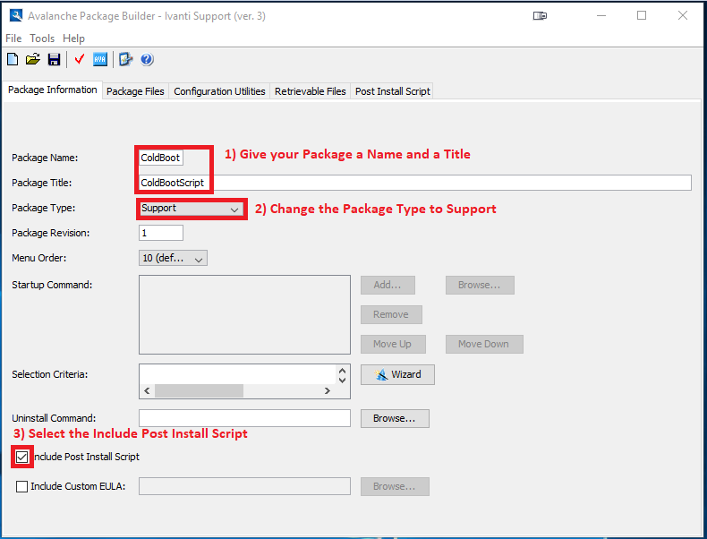Save the package using the floppy disk icon

pyautogui.click(x=54, y=59)
